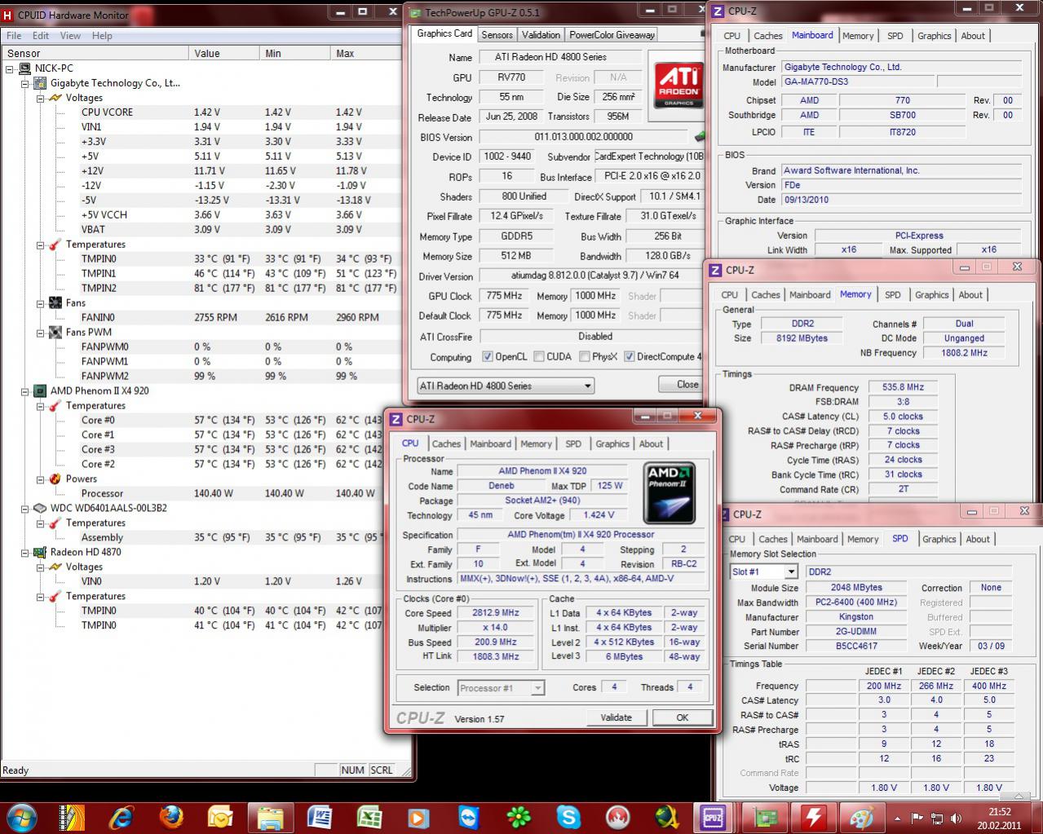The width and height of the screenshot is (1043, 834).
Task: Toggle the DirectCompute checkbox in GPU-Z
Action: (x=629, y=356)
